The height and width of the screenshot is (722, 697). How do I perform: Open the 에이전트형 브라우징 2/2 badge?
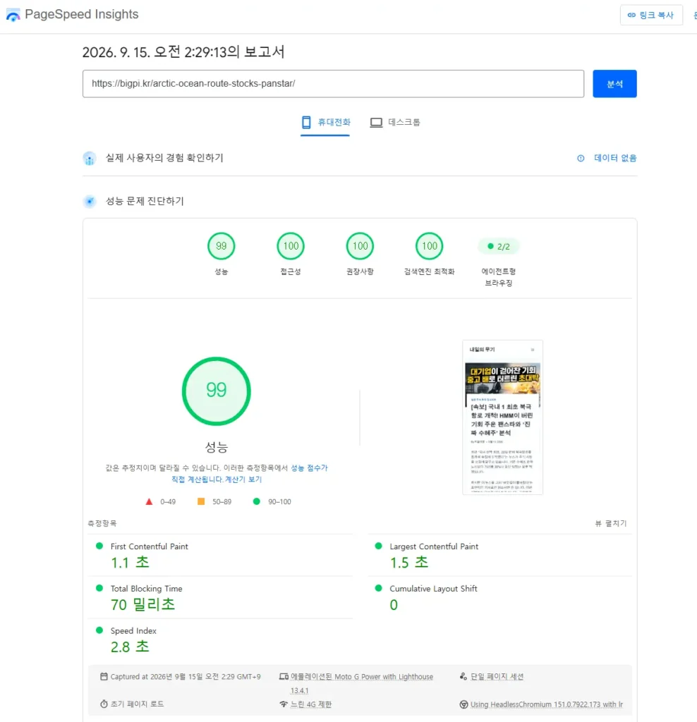coord(499,247)
